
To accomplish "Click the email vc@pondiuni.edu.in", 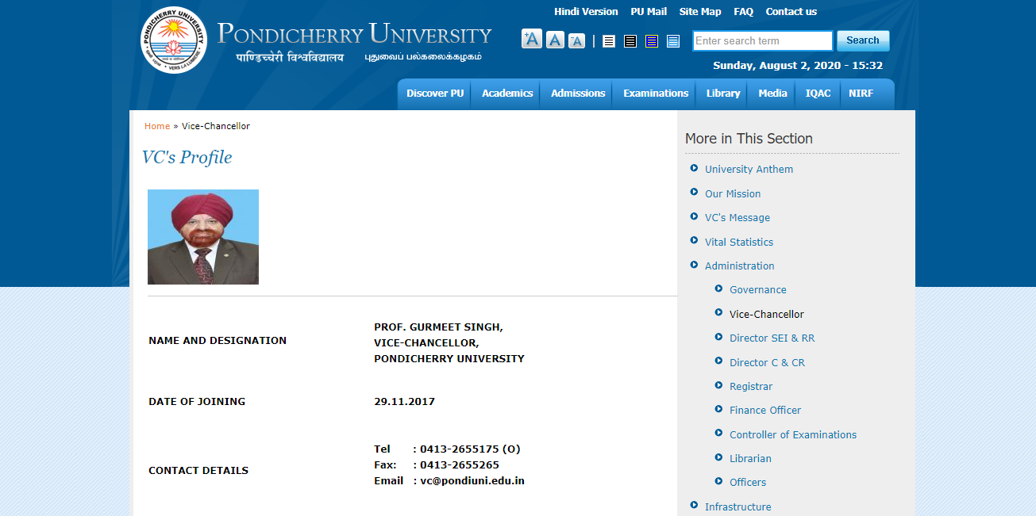I will (472, 480).
